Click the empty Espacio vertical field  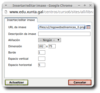pyautogui.click(x=42, y=59)
